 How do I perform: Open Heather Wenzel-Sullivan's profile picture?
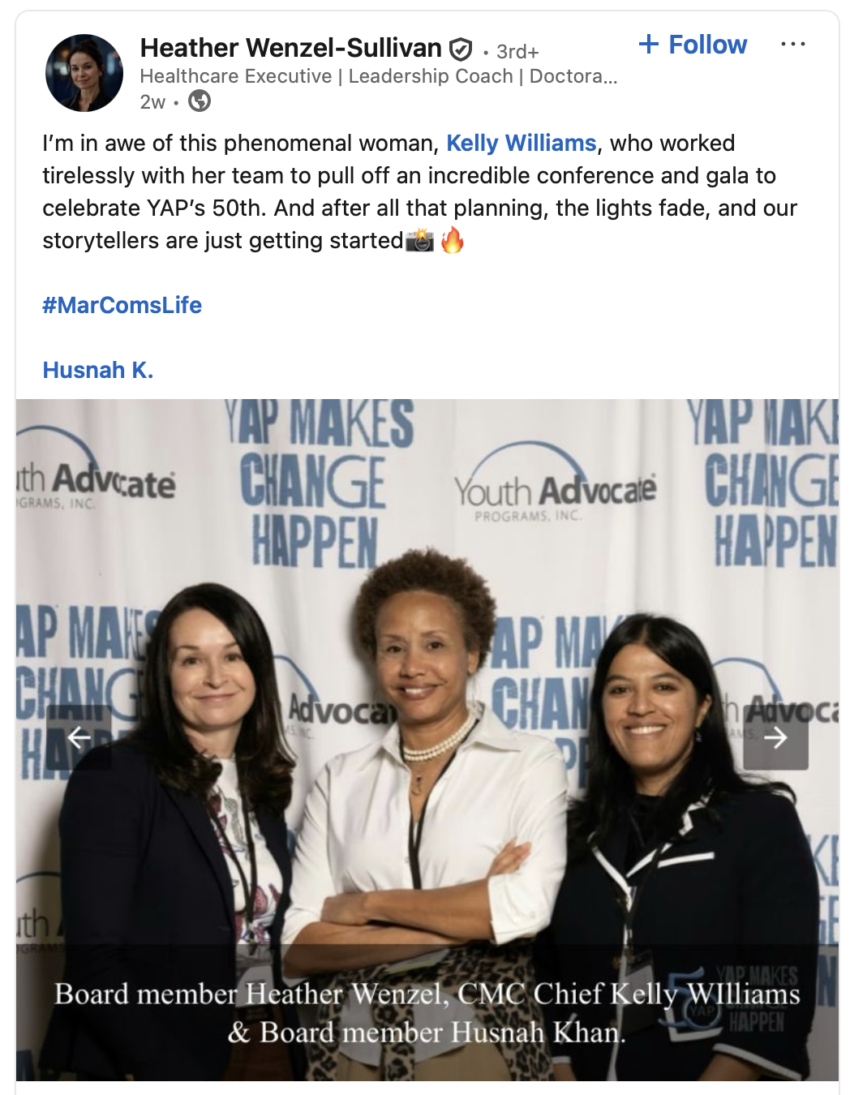[84, 73]
